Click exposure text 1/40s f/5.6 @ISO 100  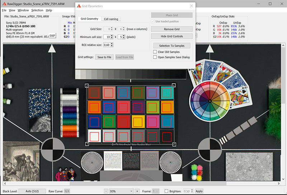point(20,26)
